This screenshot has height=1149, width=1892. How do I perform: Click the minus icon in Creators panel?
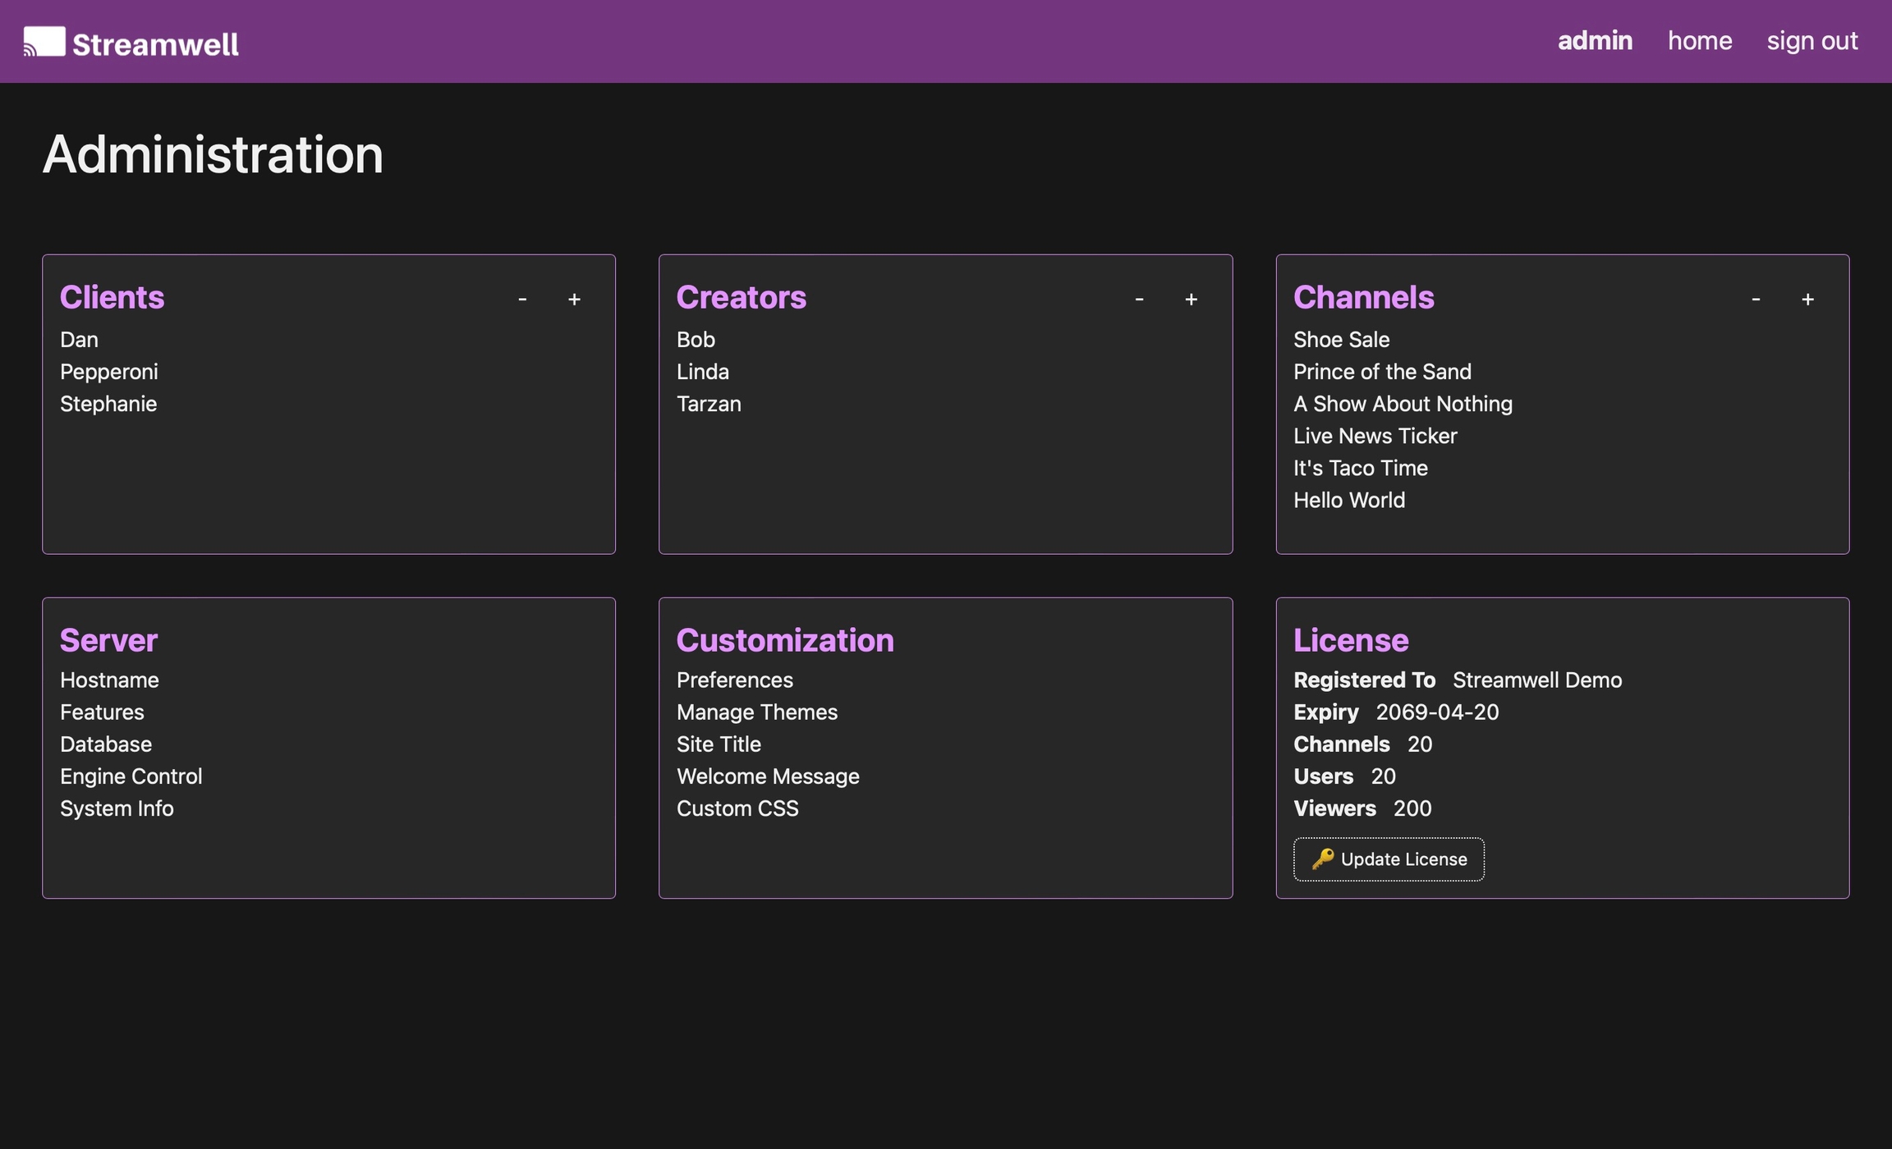[x=1139, y=300]
